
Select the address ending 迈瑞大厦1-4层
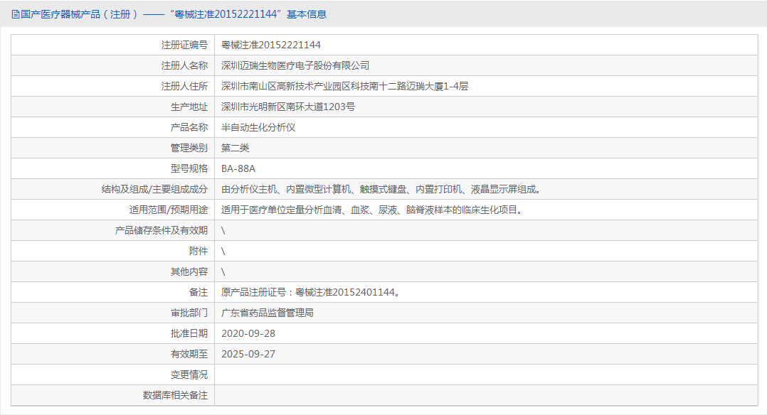pyautogui.click(x=345, y=86)
